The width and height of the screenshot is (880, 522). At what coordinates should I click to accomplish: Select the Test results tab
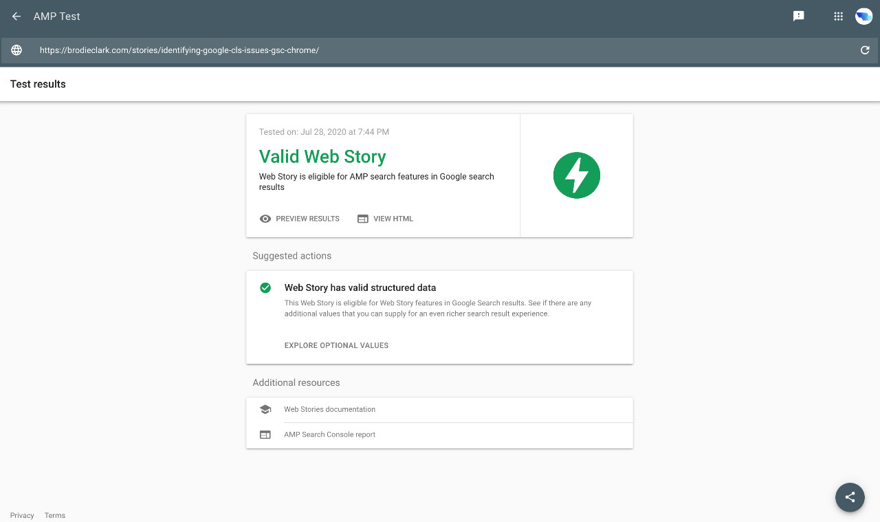[38, 83]
